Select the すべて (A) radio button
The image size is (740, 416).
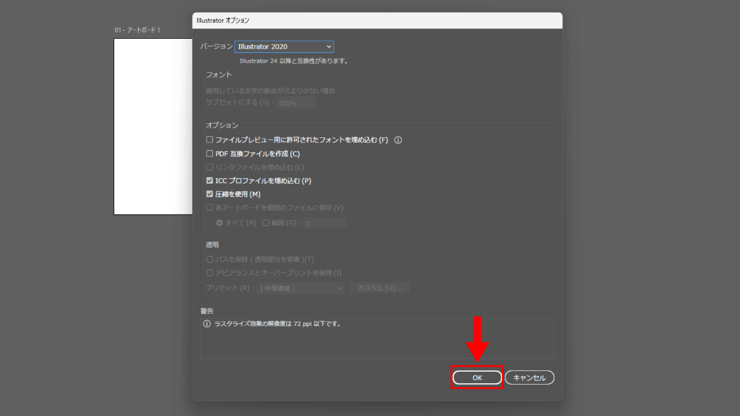coord(220,223)
